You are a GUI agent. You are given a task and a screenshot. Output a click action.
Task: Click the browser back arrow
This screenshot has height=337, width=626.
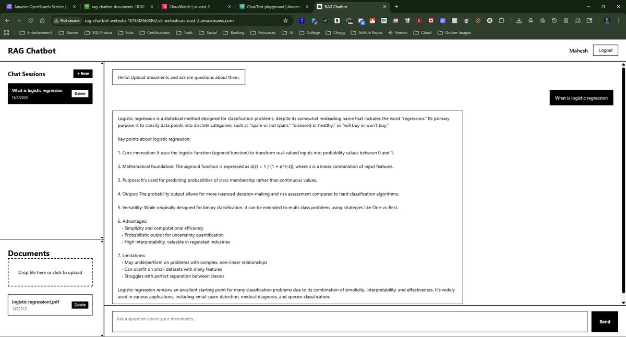(7, 20)
